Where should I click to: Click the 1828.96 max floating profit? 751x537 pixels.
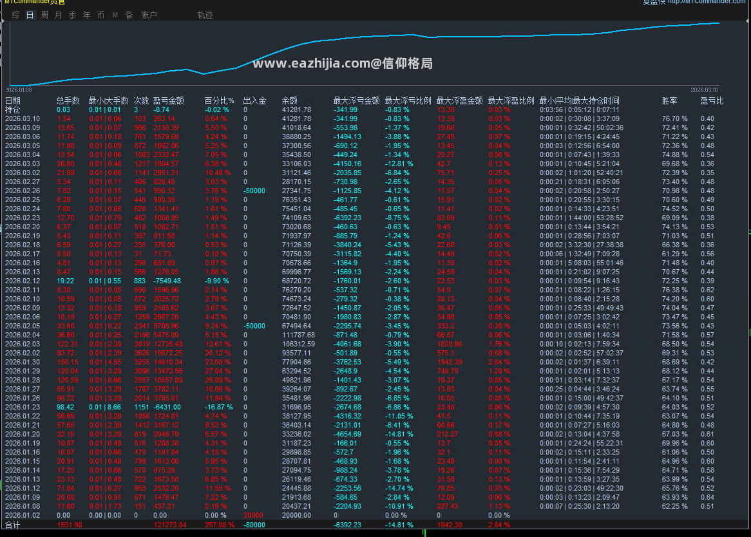coord(450,344)
